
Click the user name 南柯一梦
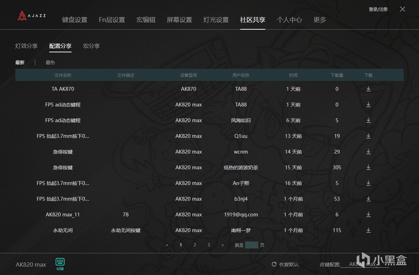[241, 230]
